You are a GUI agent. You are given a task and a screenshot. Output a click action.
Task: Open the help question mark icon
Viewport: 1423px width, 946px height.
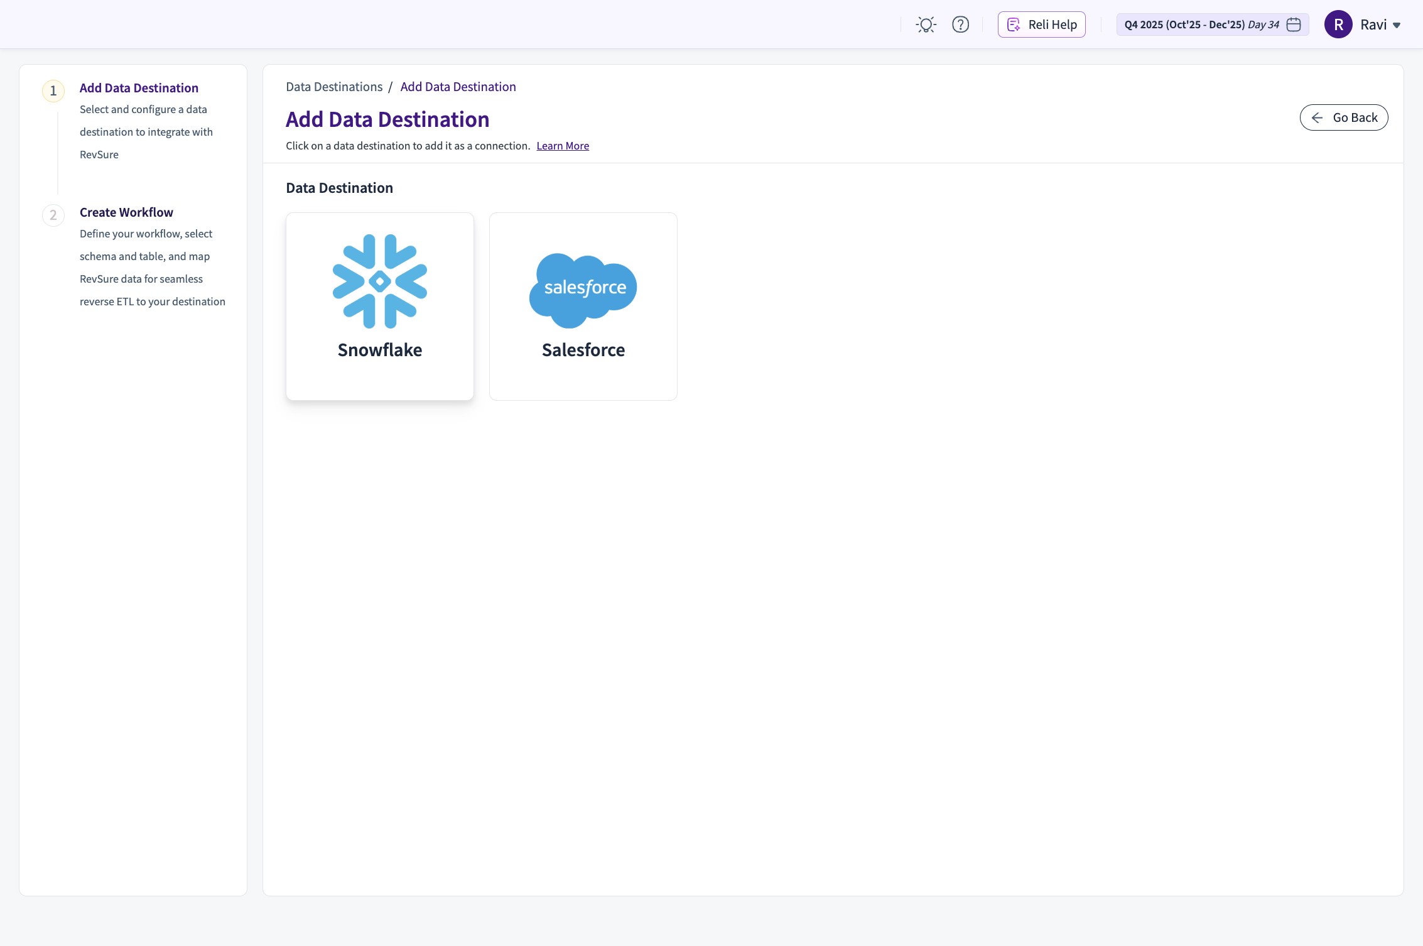tap(960, 24)
